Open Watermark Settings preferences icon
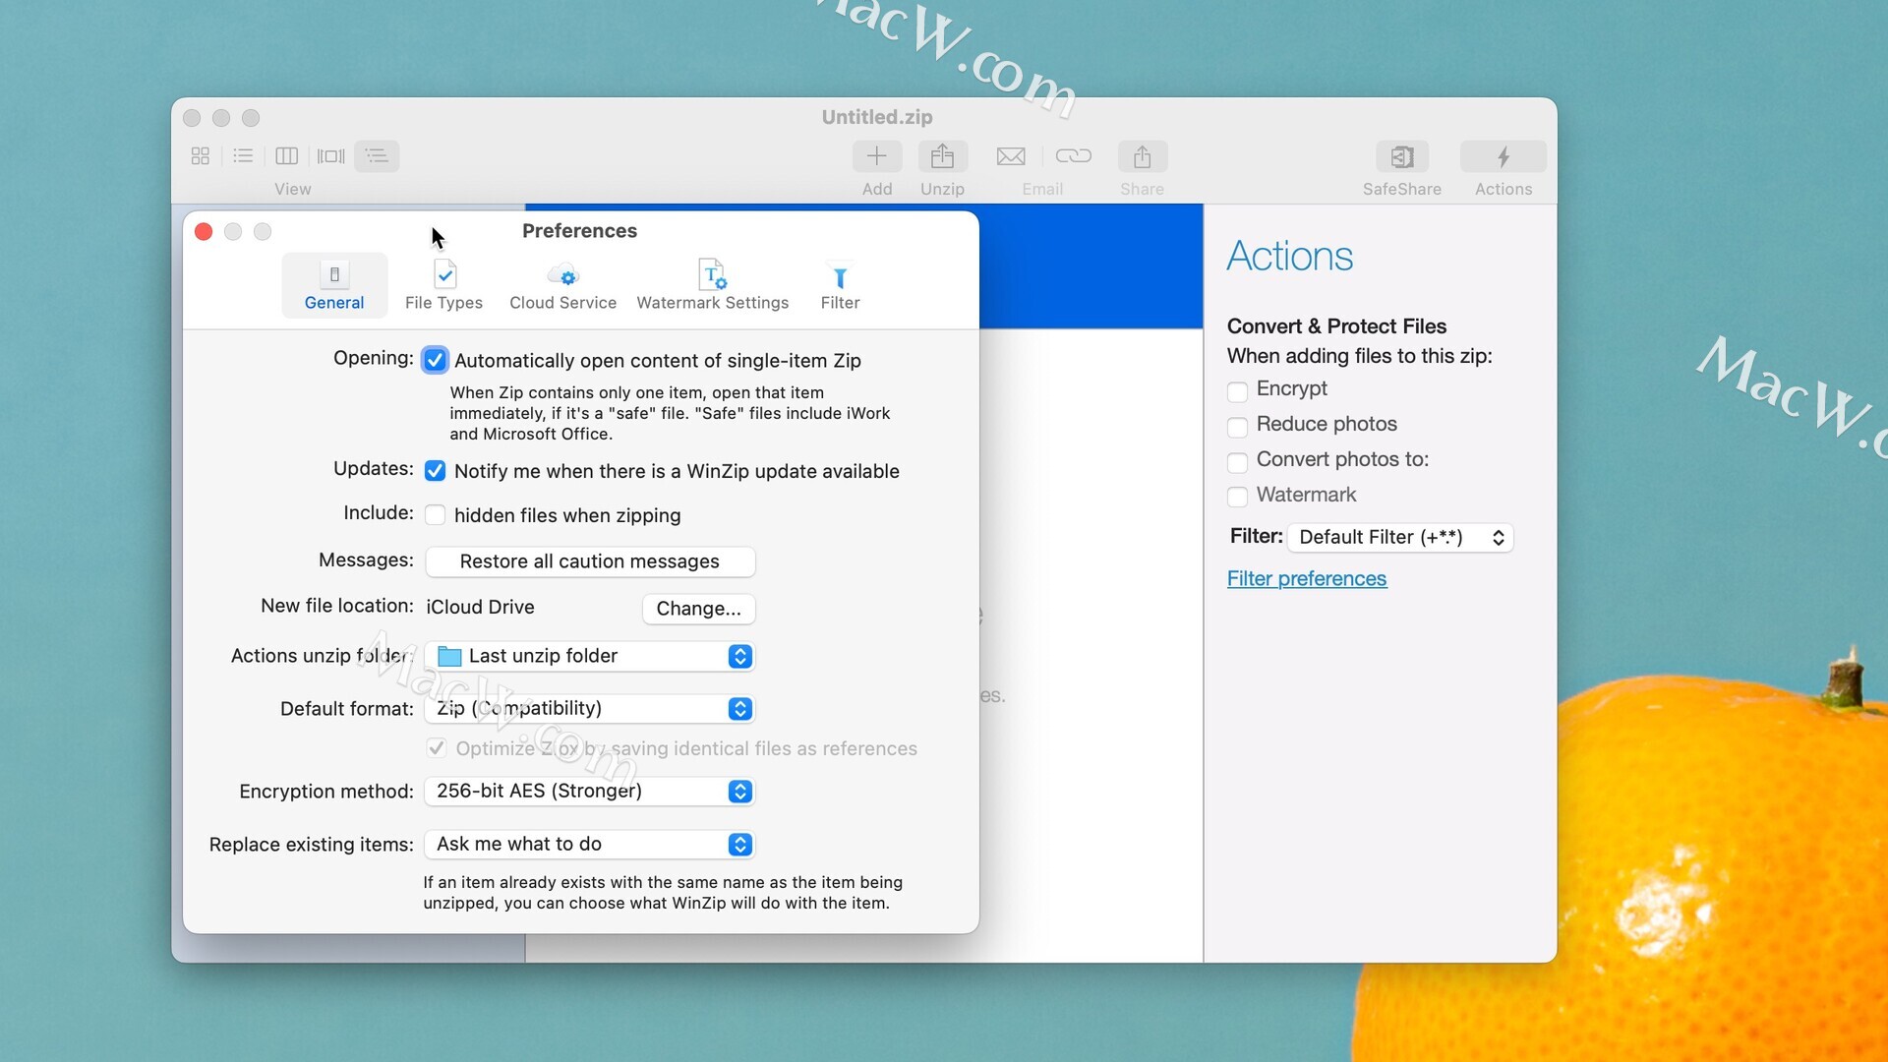The height and width of the screenshot is (1062, 1888). point(712,276)
